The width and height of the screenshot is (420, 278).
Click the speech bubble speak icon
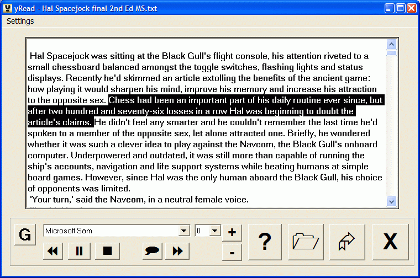point(152,251)
